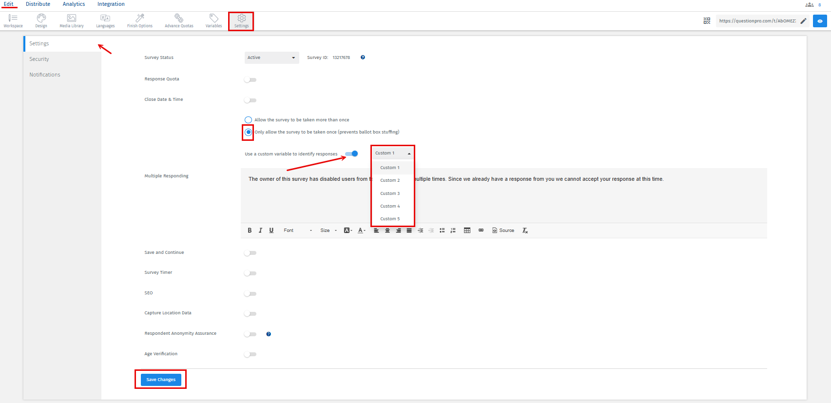Open Advance Quotas icon
The height and width of the screenshot is (403, 831).
[x=179, y=21]
